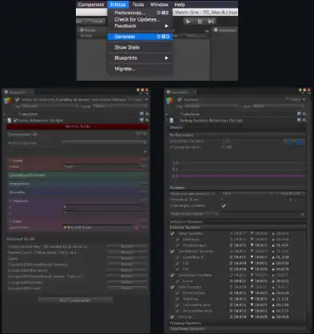Select Migrate... from the Entitas menu
The image size is (314, 334).
(140, 69)
